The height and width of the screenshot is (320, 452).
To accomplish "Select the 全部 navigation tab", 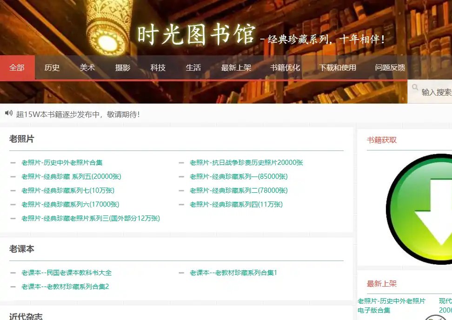I will [x=17, y=68].
